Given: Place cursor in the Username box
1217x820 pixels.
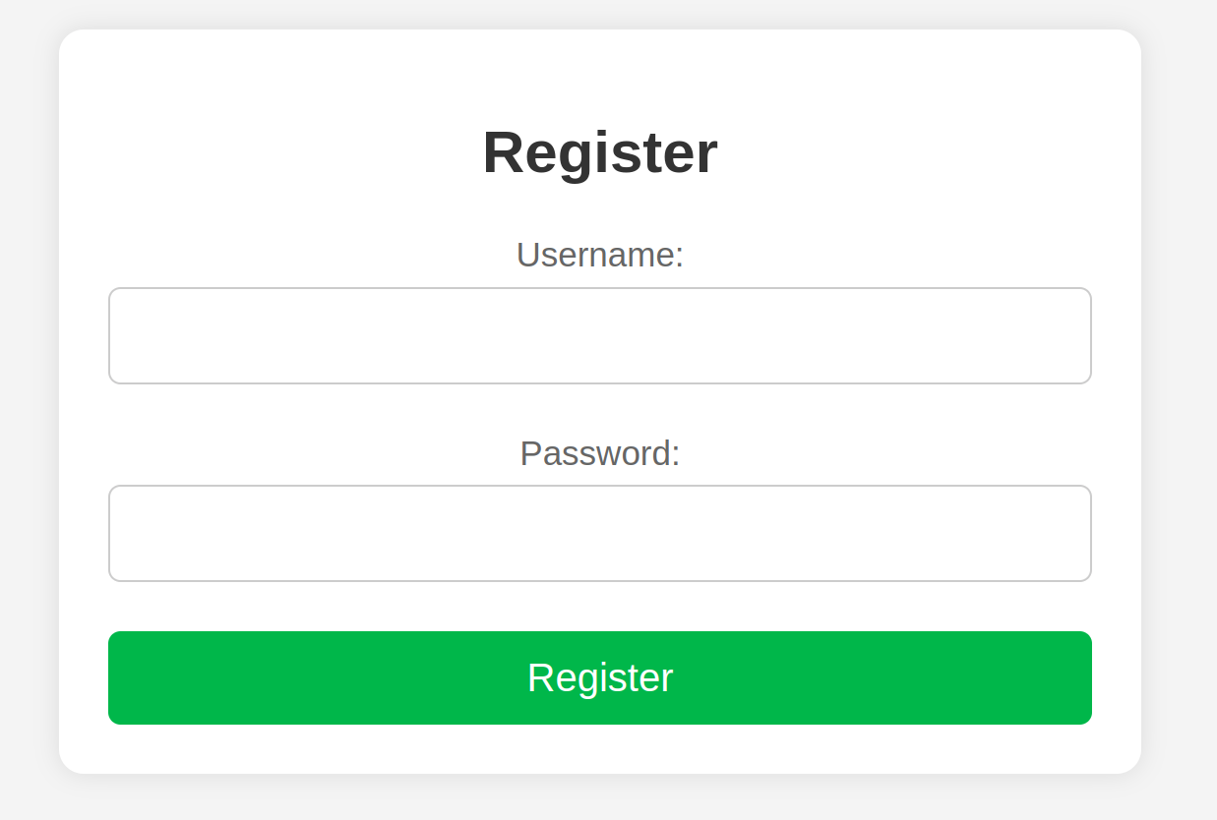Looking at the screenshot, I should tap(600, 335).
